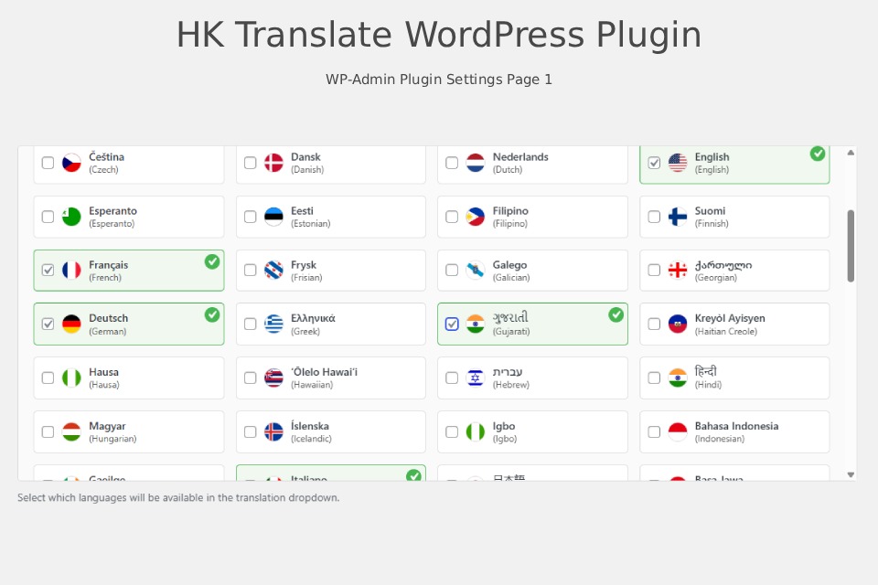Click the Filipino flag icon
This screenshot has width=878, height=585.
click(x=476, y=217)
